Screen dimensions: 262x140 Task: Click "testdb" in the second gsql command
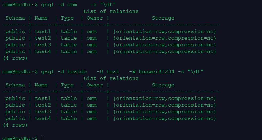77,71
